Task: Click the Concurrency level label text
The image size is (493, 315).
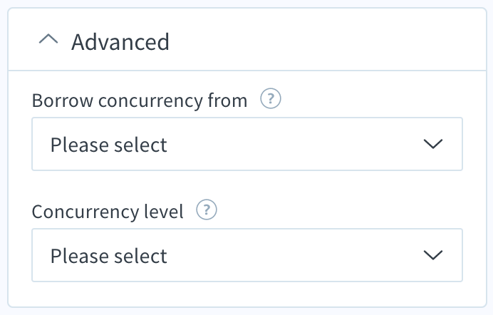Action: pos(108,212)
